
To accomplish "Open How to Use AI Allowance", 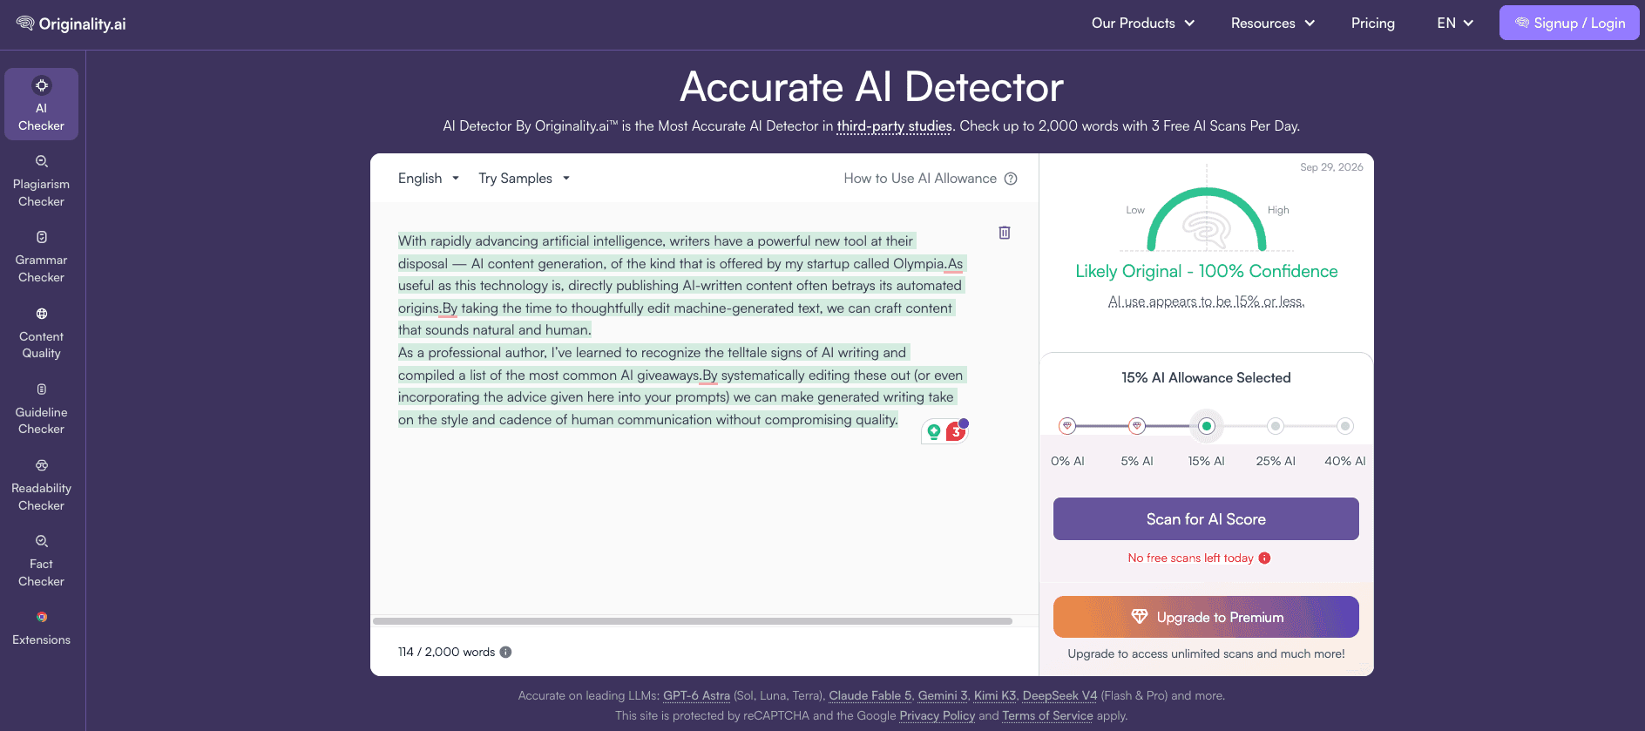I will [x=920, y=179].
